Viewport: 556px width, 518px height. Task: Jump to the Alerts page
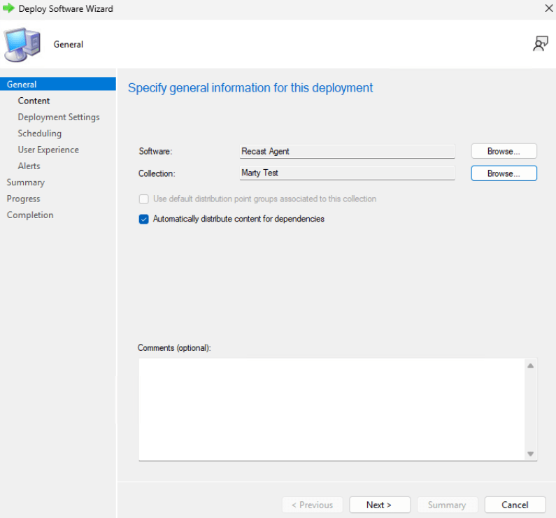[29, 166]
